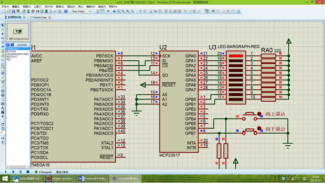The width and height of the screenshot is (325, 183).
Task: Switch to the 原理图绘制 tab
Action: (x=14, y=17)
